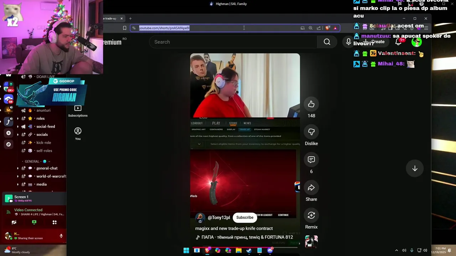Add a server in Discord
This screenshot has height=256, width=456.
(x=9, y=133)
